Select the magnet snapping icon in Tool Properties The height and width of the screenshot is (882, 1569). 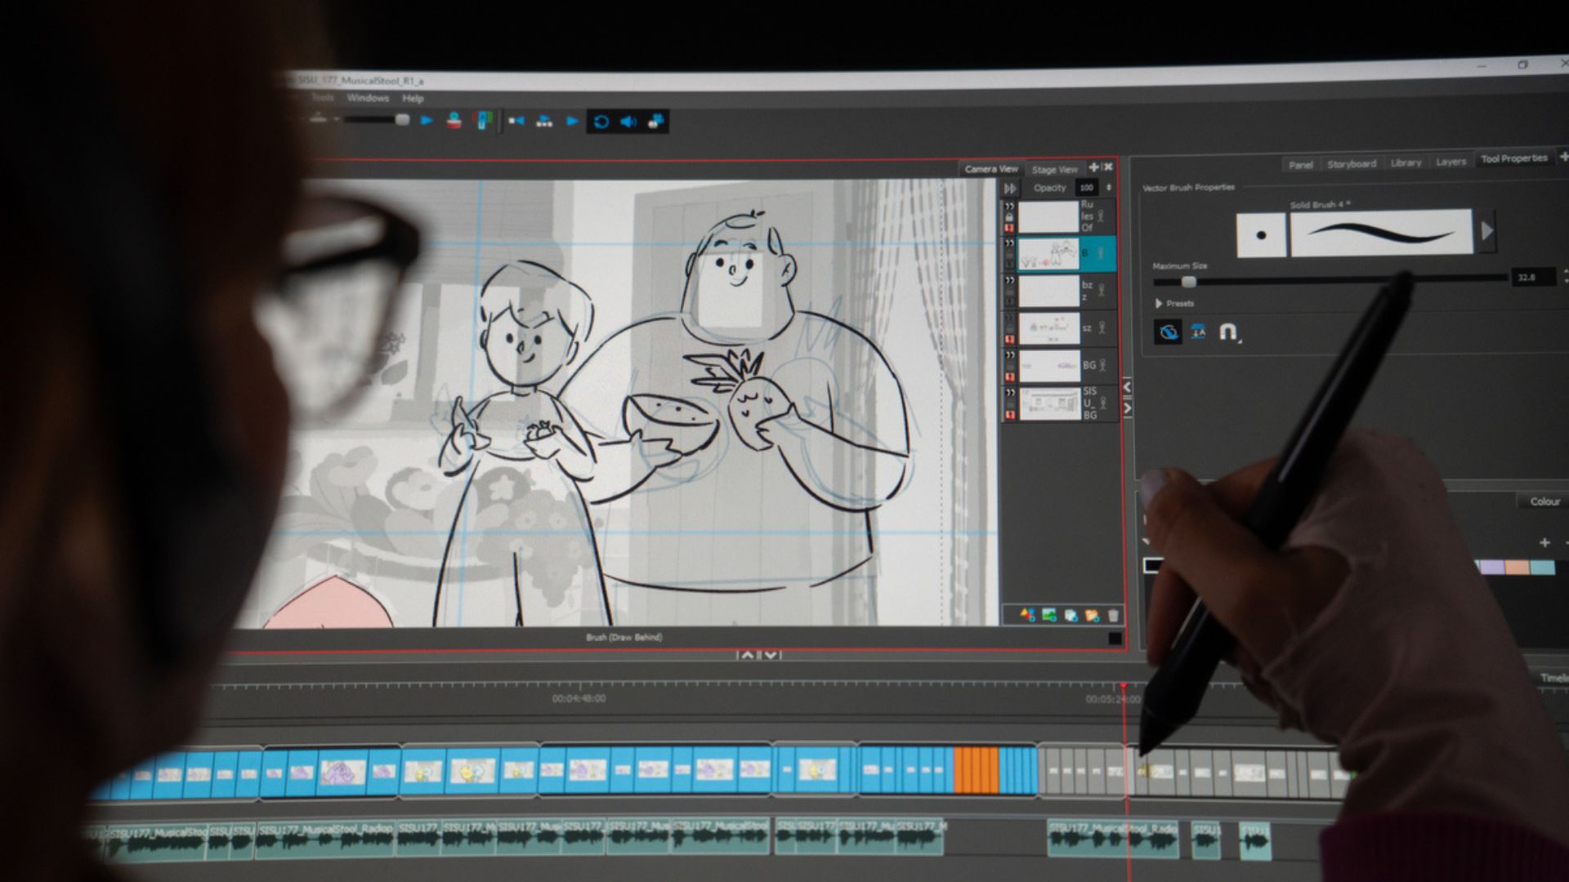pos(1226,331)
